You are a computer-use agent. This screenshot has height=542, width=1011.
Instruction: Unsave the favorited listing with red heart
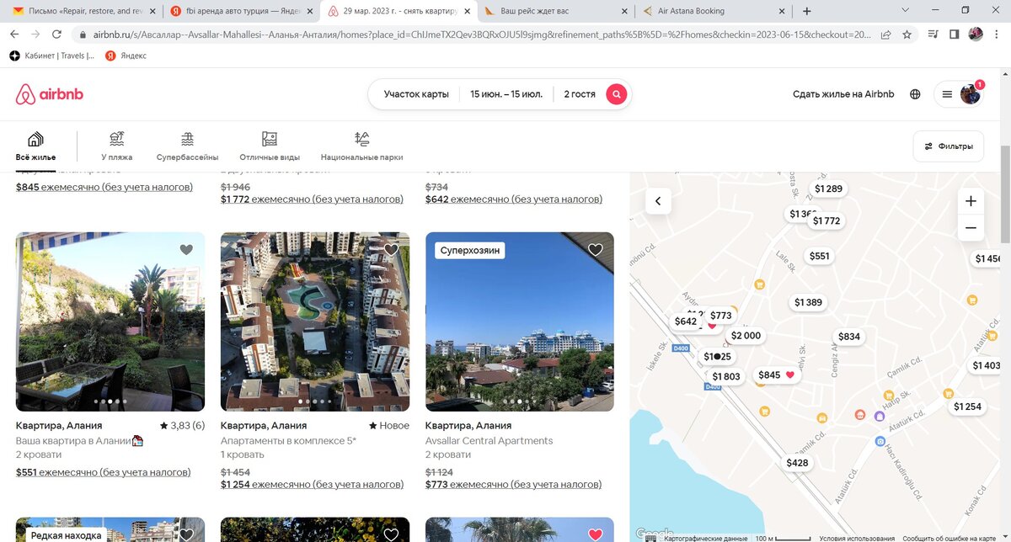coord(596,534)
